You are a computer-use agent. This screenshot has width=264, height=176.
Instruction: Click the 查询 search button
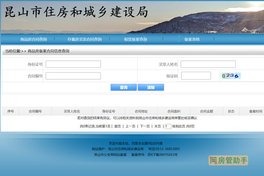124,87
